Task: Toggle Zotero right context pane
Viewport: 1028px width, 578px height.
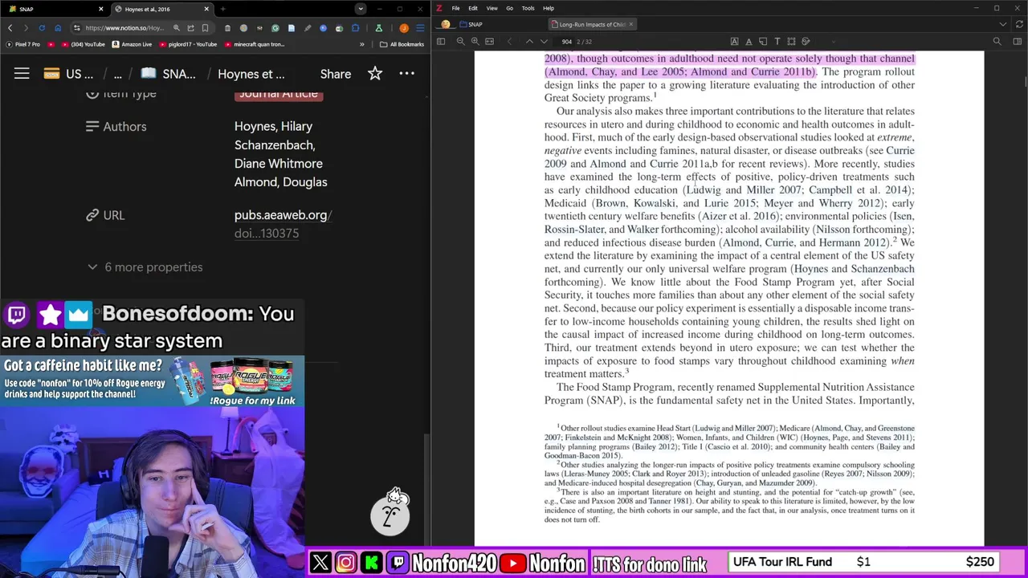Action: (1017, 41)
